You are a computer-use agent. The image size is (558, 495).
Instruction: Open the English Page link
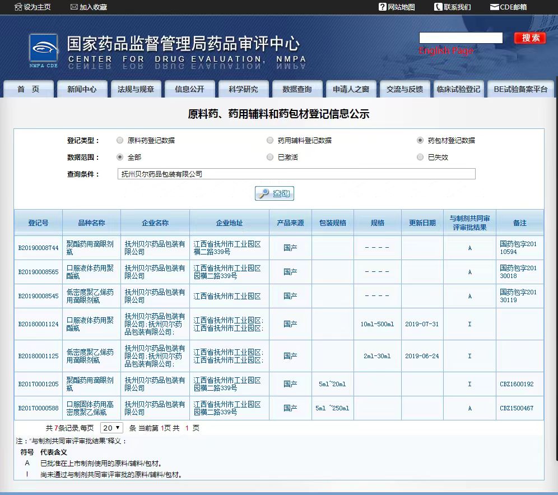click(446, 51)
